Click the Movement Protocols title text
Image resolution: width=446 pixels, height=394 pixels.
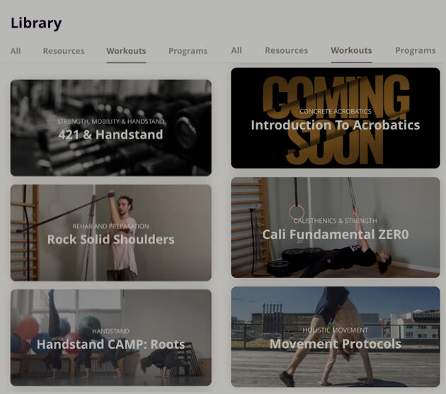click(x=336, y=344)
